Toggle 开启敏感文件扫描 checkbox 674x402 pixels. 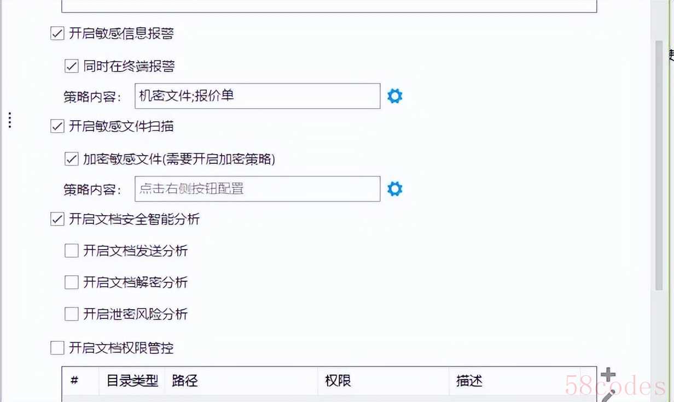57,126
